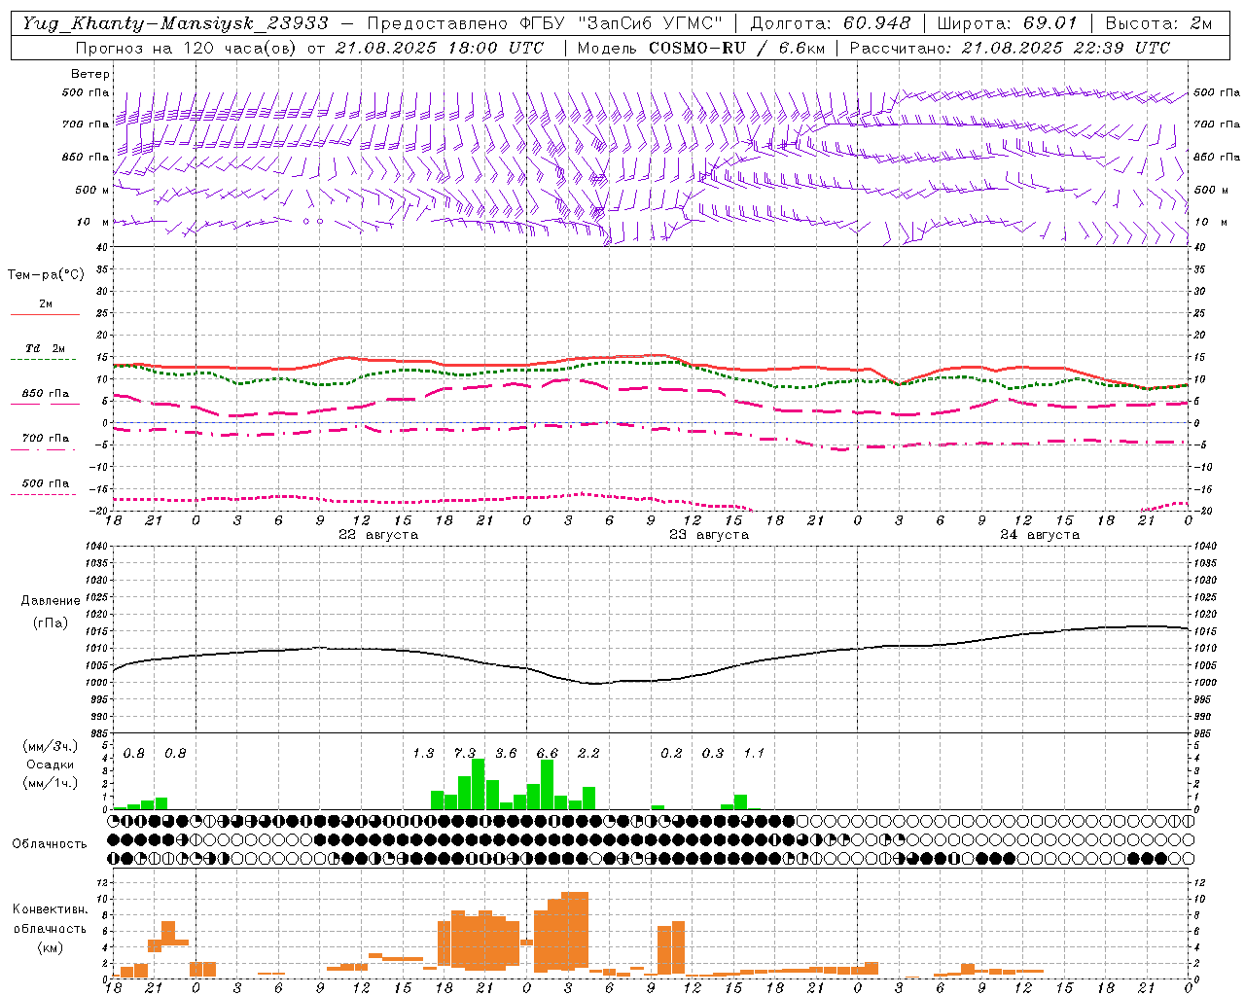This screenshot has height=996, width=1245.
Task: Click the Ветер panel label
Action: coord(89,74)
